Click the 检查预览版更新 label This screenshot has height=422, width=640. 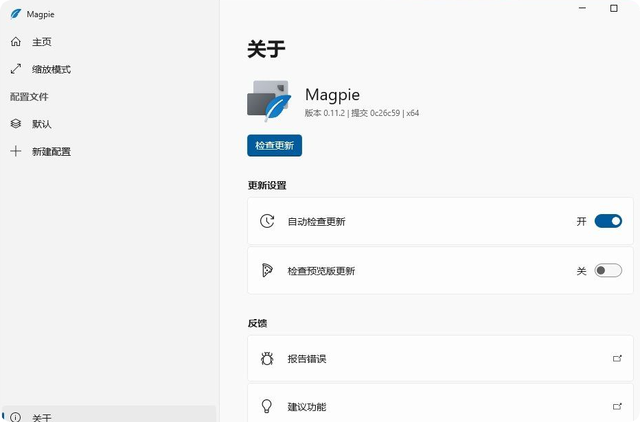[x=321, y=271]
